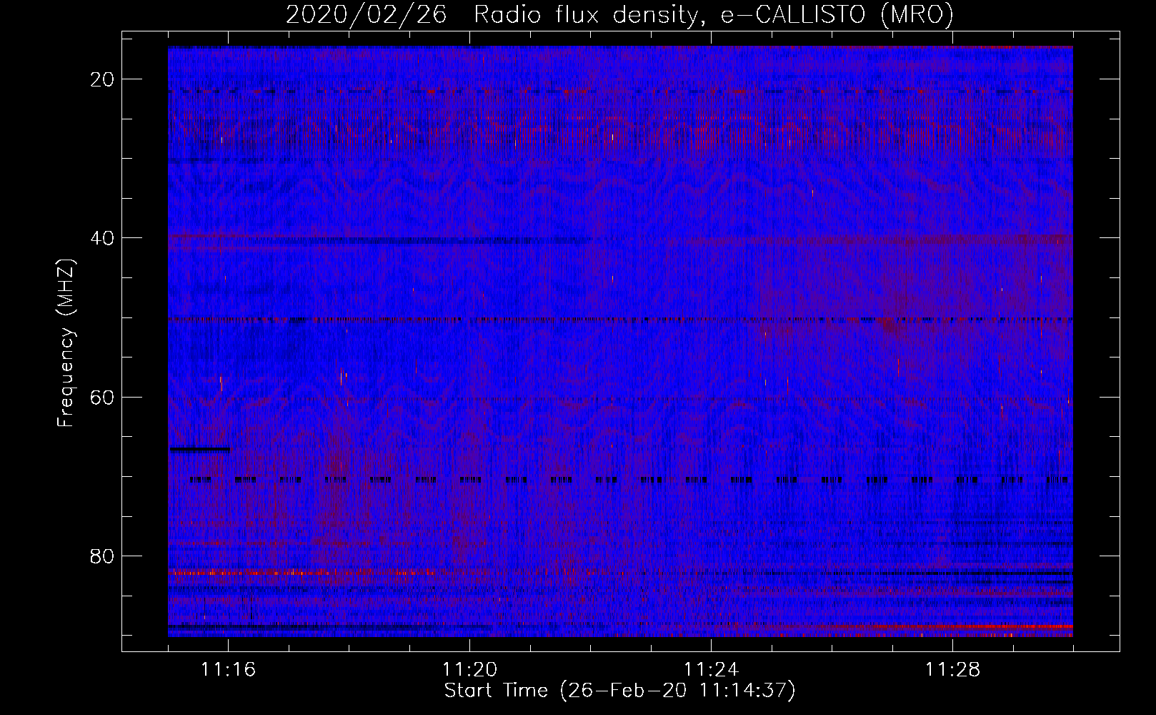Click the 'Frequency (MHZ)' axis title

pyautogui.click(x=66, y=342)
